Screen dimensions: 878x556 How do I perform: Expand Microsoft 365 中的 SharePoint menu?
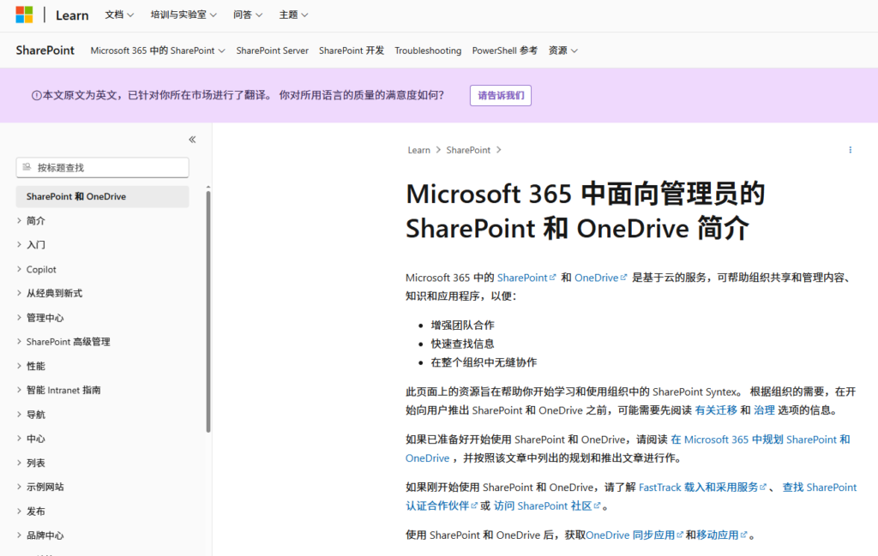coord(158,51)
